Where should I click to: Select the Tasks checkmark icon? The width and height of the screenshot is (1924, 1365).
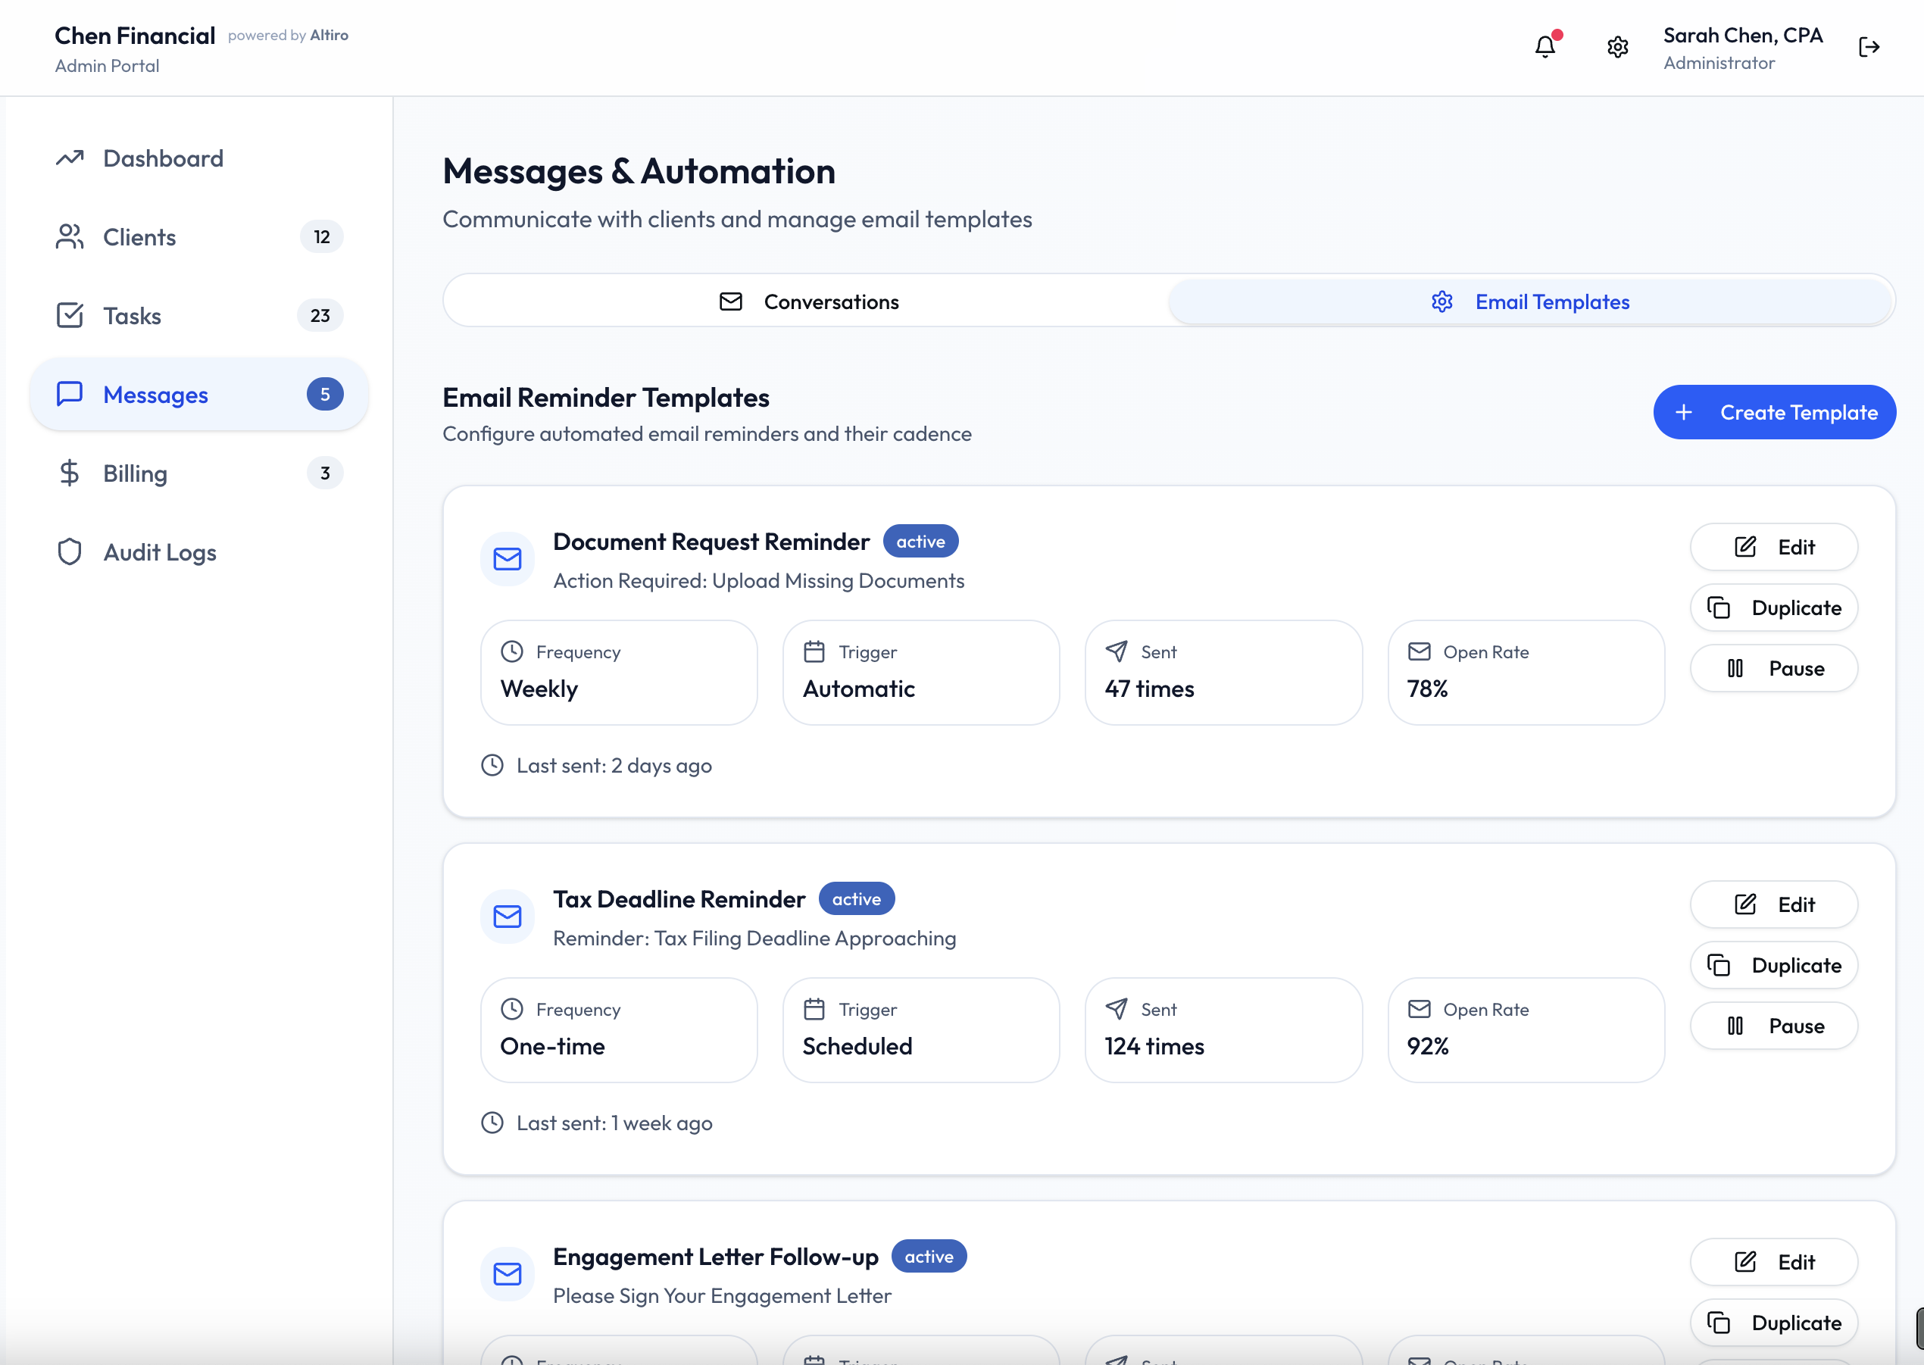[70, 315]
